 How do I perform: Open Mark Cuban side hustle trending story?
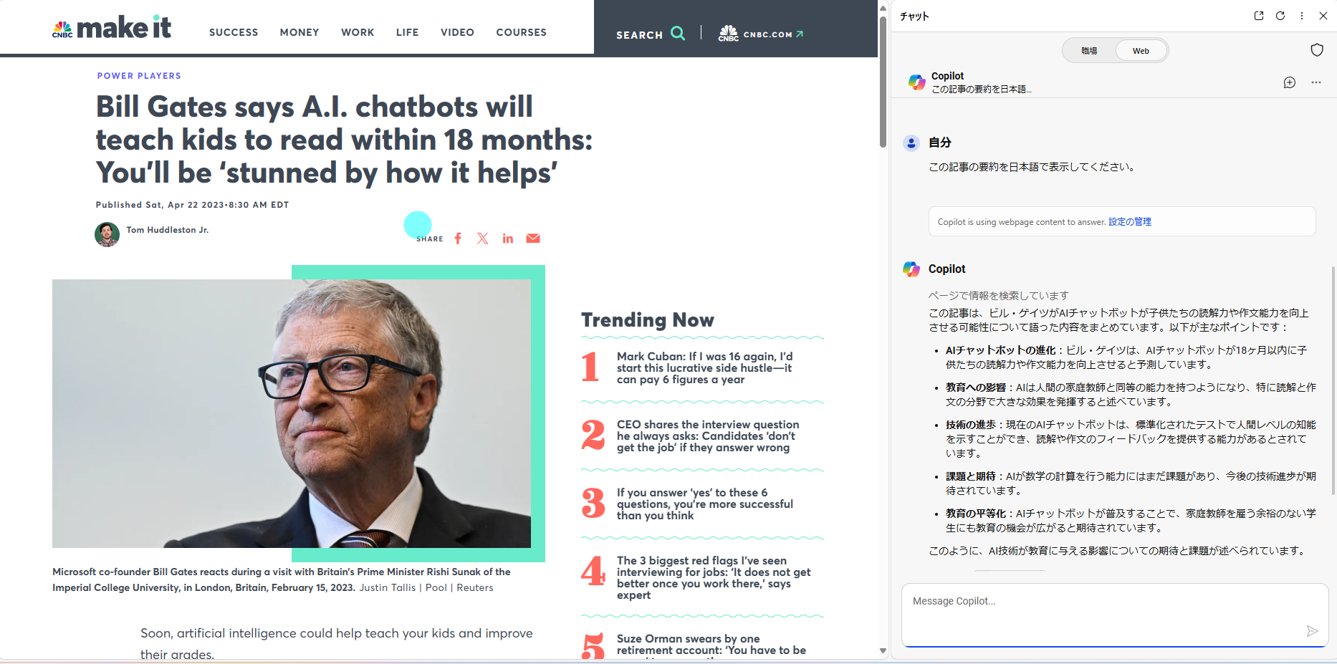click(705, 368)
